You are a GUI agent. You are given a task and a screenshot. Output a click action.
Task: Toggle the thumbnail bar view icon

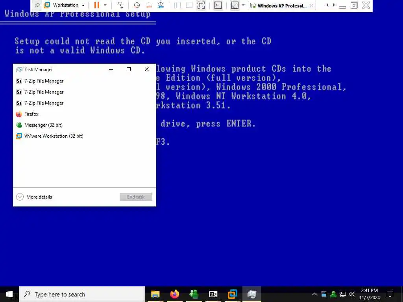189,5
